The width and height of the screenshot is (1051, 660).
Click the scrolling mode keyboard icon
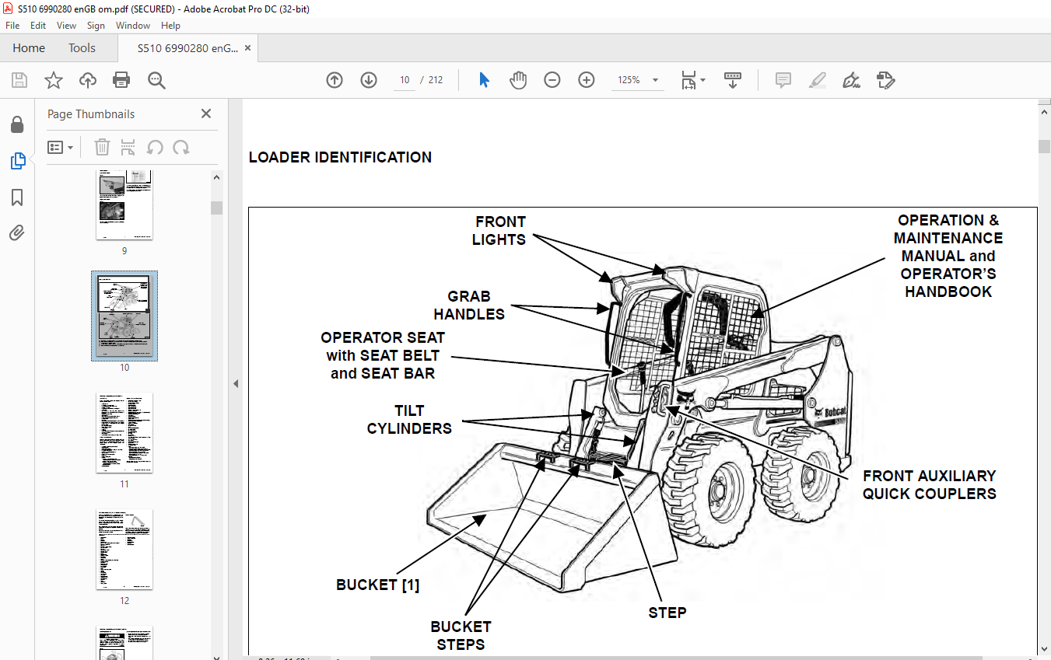tap(732, 80)
